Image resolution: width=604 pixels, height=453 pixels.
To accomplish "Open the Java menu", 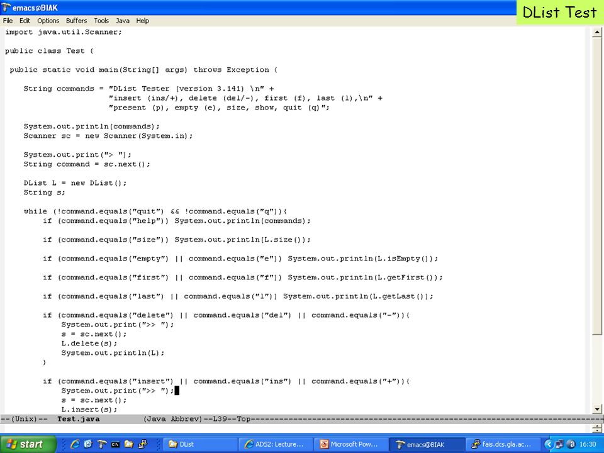I will tap(123, 21).
